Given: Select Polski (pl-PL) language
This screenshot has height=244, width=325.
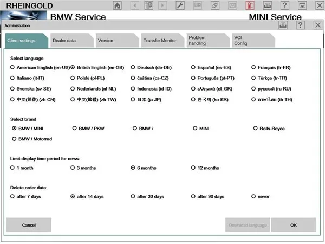Looking at the screenshot, I should 87,78.
